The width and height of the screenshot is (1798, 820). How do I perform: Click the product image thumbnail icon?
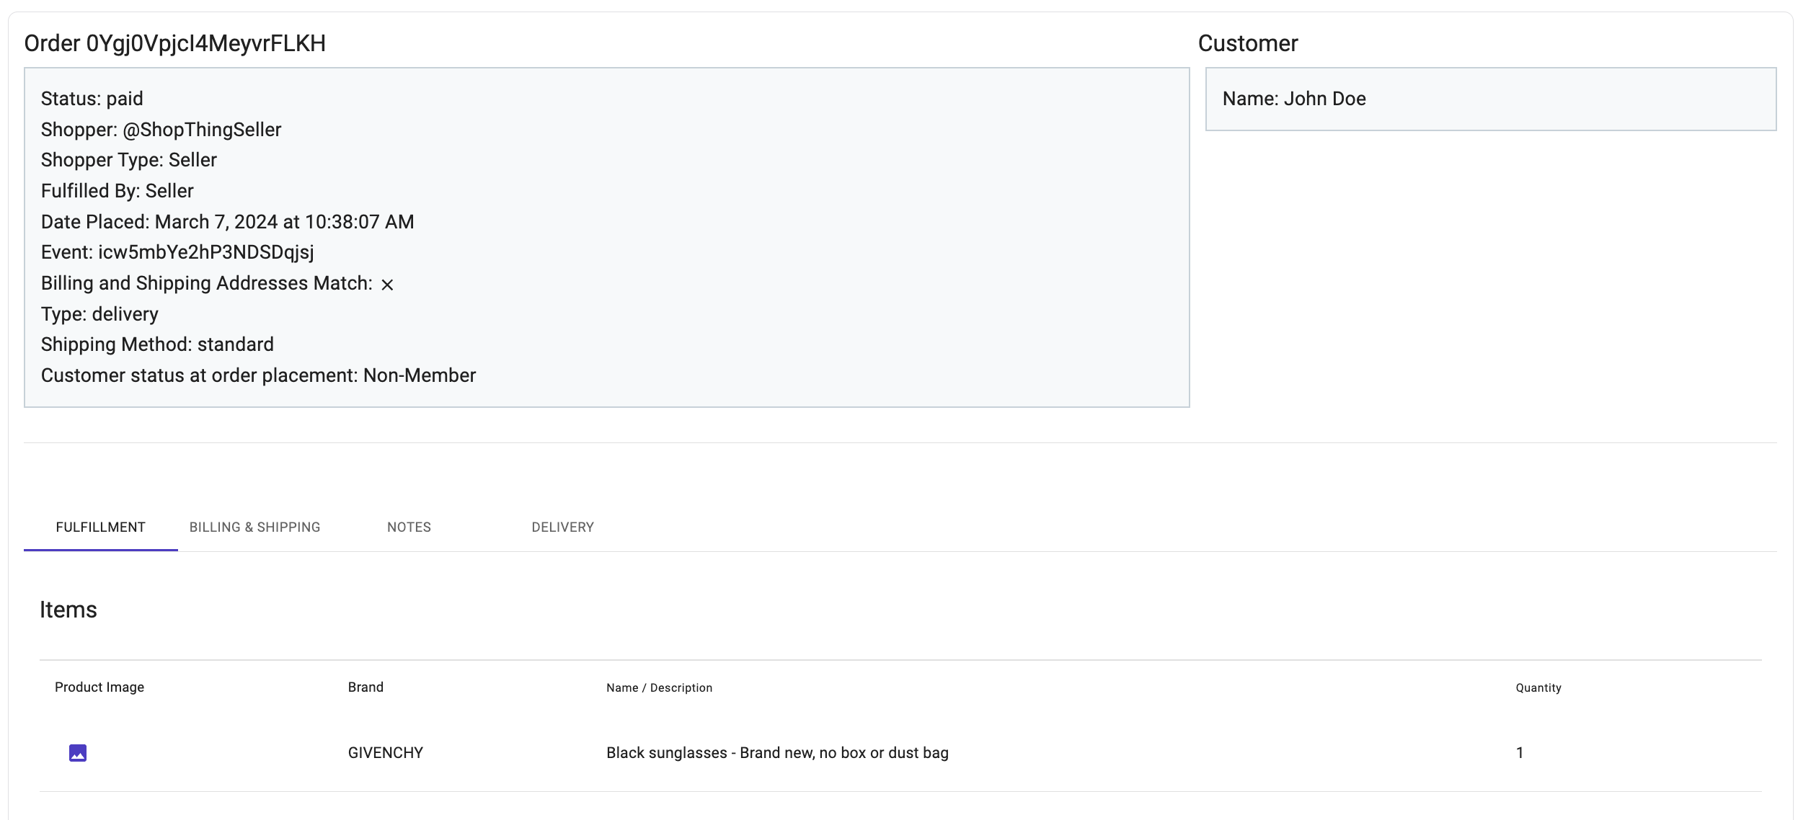[x=78, y=753]
